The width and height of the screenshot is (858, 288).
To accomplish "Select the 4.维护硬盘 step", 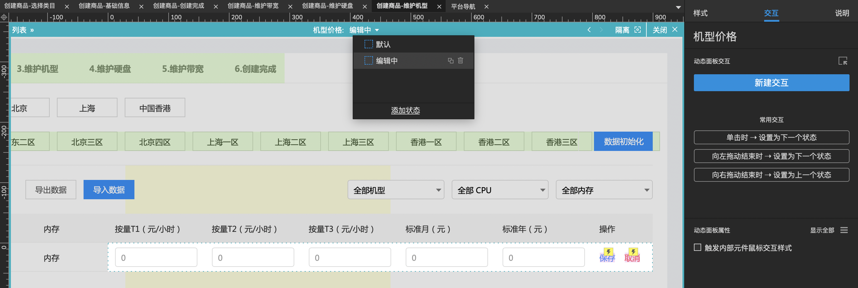I will (x=110, y=69).
